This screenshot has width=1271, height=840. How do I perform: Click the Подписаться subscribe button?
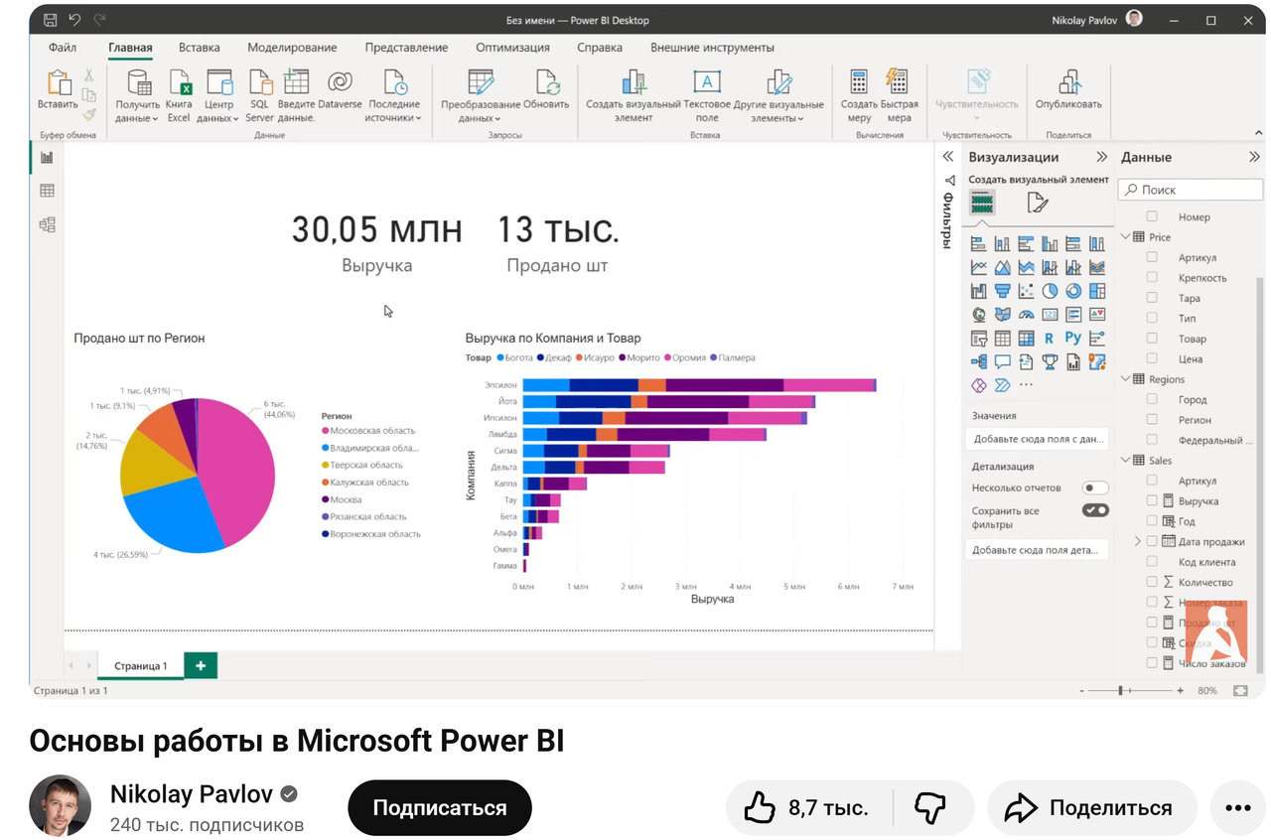(440, 808)
